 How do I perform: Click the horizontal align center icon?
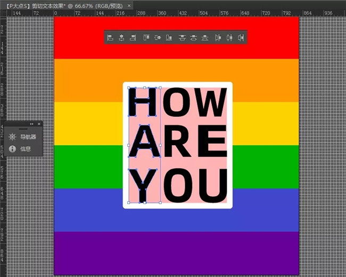coord(121,38)
